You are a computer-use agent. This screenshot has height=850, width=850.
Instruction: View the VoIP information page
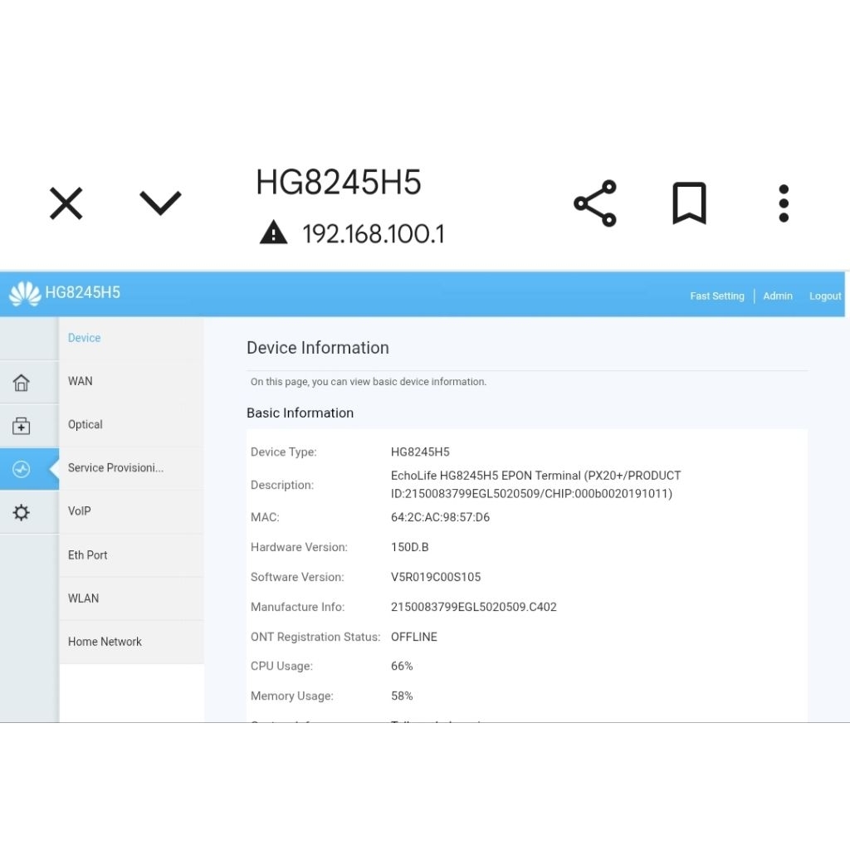coord(80,510)
